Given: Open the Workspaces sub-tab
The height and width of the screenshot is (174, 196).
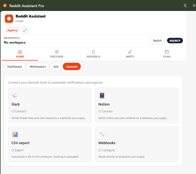Looking at the screenshot, I should point(38,67).
